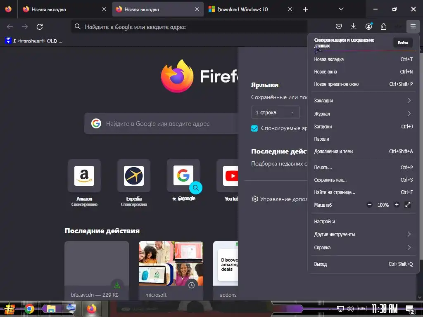Uncheck the Sponsored shortcuts checkbox

pyautogui.click(x=254, y=128)
